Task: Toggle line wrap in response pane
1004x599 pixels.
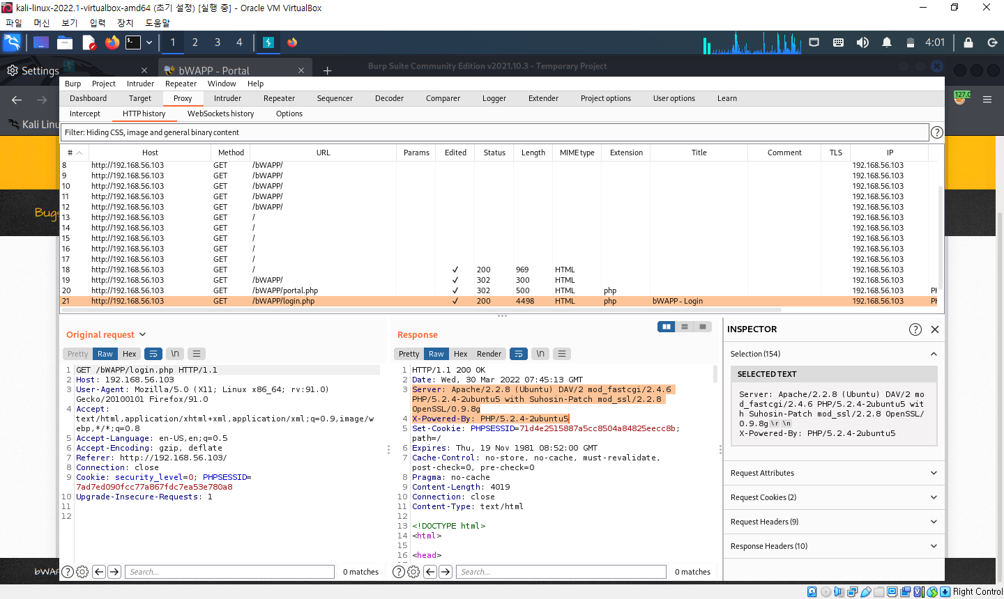Action: pos(519,354)
